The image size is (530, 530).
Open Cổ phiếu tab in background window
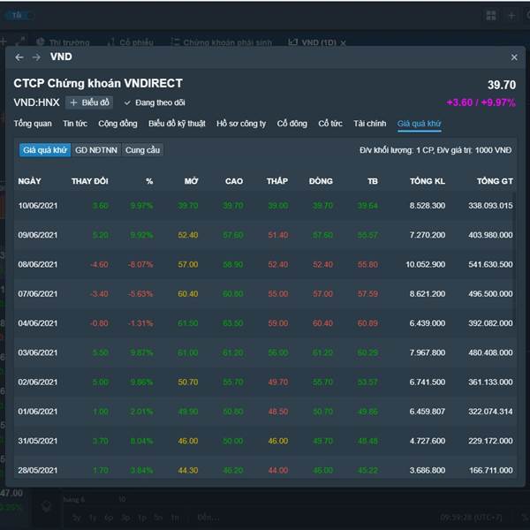click(x=131, y=42)
